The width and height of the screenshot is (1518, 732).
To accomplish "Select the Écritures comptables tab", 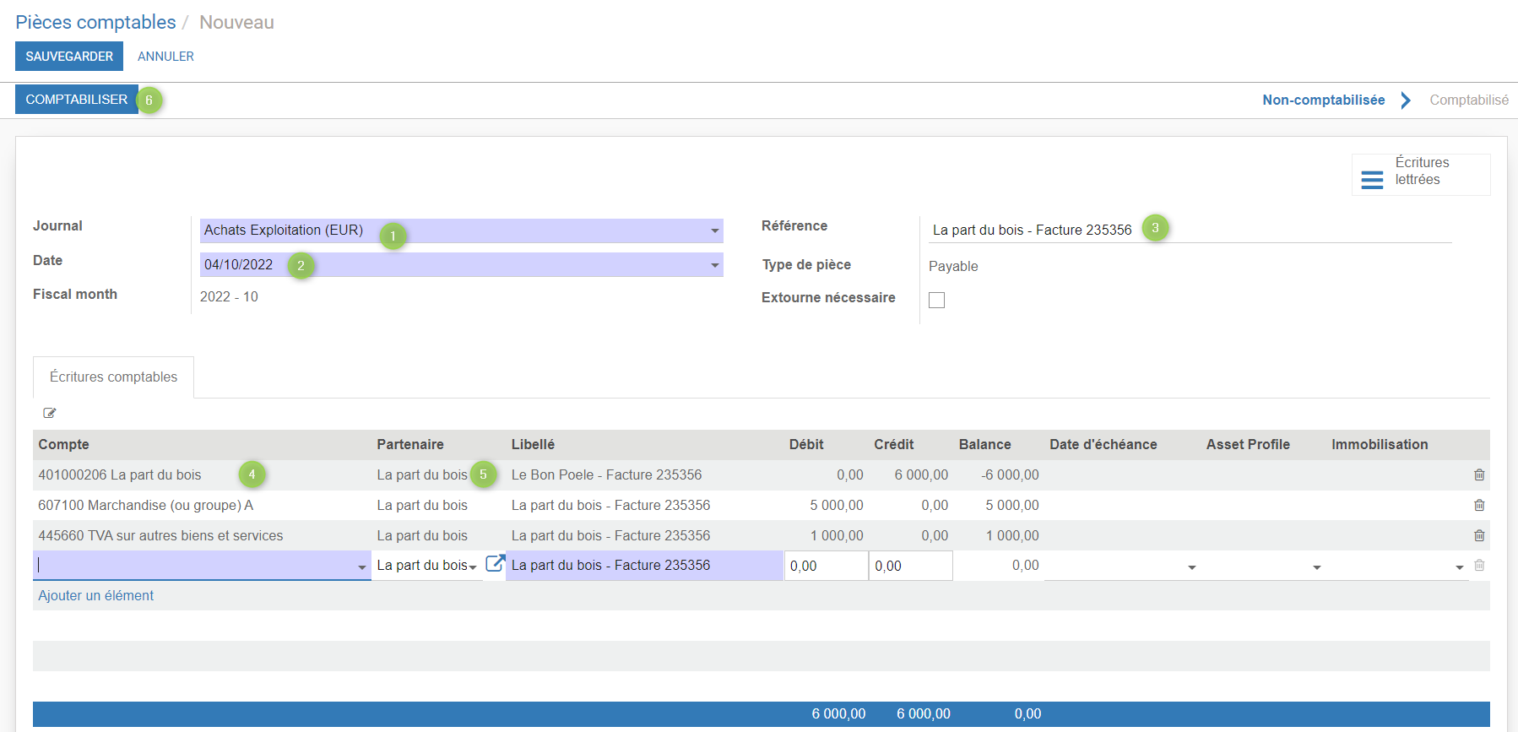I will tap(113, 377).
